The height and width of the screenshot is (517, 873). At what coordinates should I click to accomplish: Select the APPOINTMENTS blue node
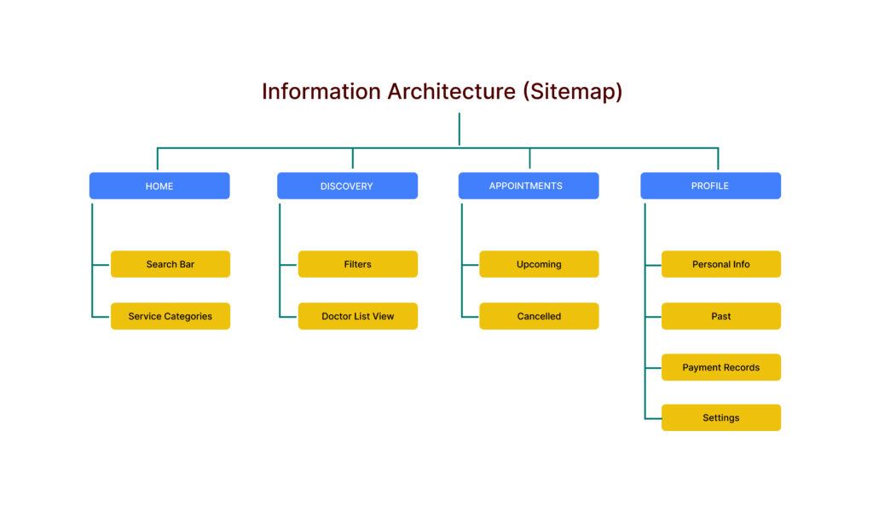click(x=529, y=186)
